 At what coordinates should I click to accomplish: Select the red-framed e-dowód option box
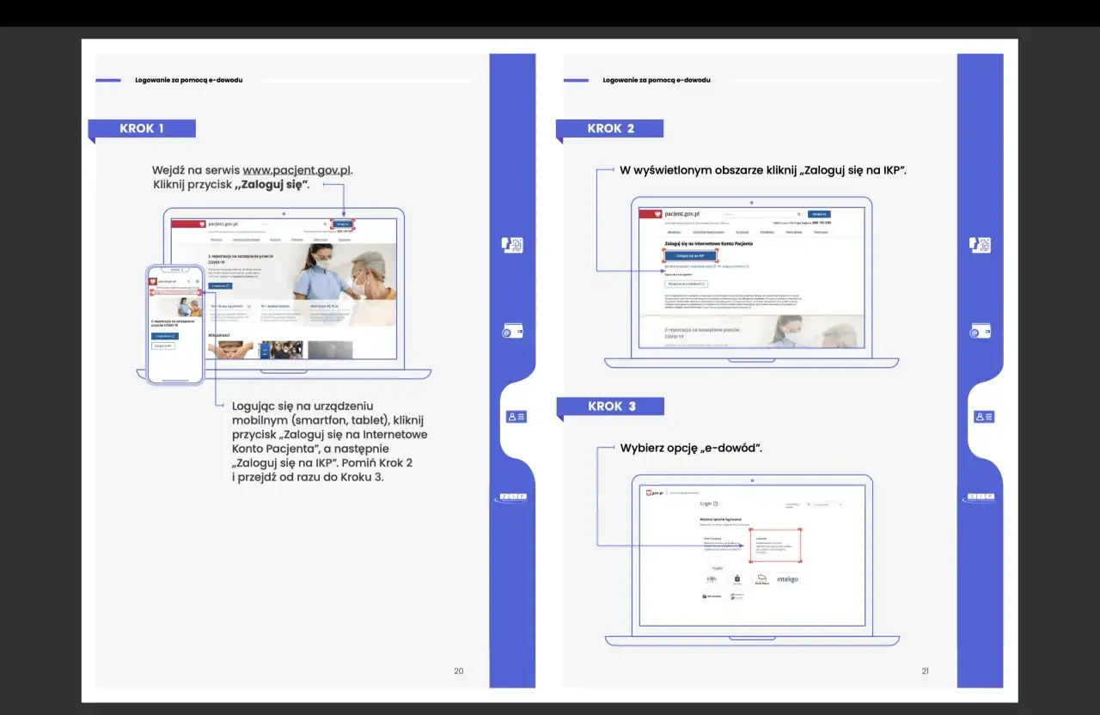point(775,545)
